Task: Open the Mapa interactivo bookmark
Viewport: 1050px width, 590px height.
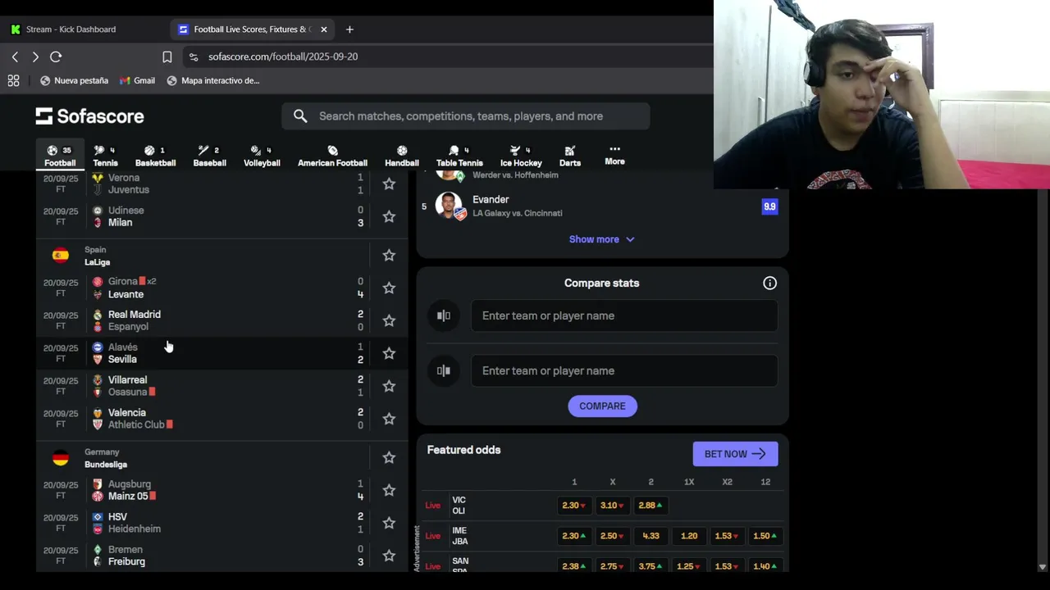Action: pos(213,80)
